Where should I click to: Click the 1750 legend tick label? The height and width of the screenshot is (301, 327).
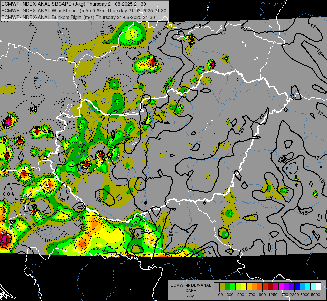284,295
